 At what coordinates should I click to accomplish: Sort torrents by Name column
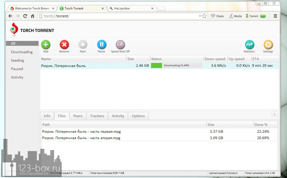coord(83,59)
